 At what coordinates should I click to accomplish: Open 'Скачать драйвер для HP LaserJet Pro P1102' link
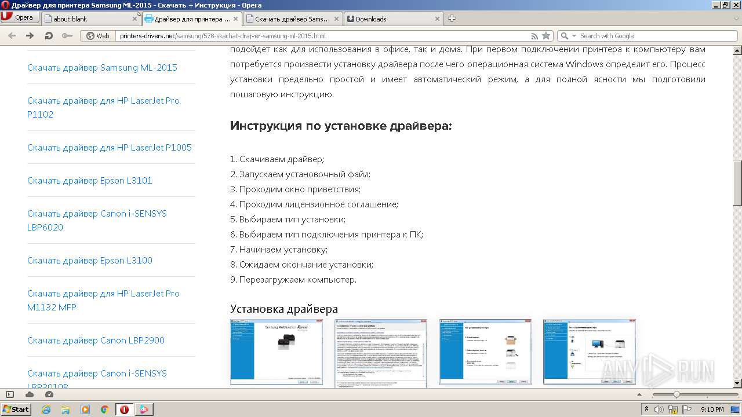[x=103, y=108]
